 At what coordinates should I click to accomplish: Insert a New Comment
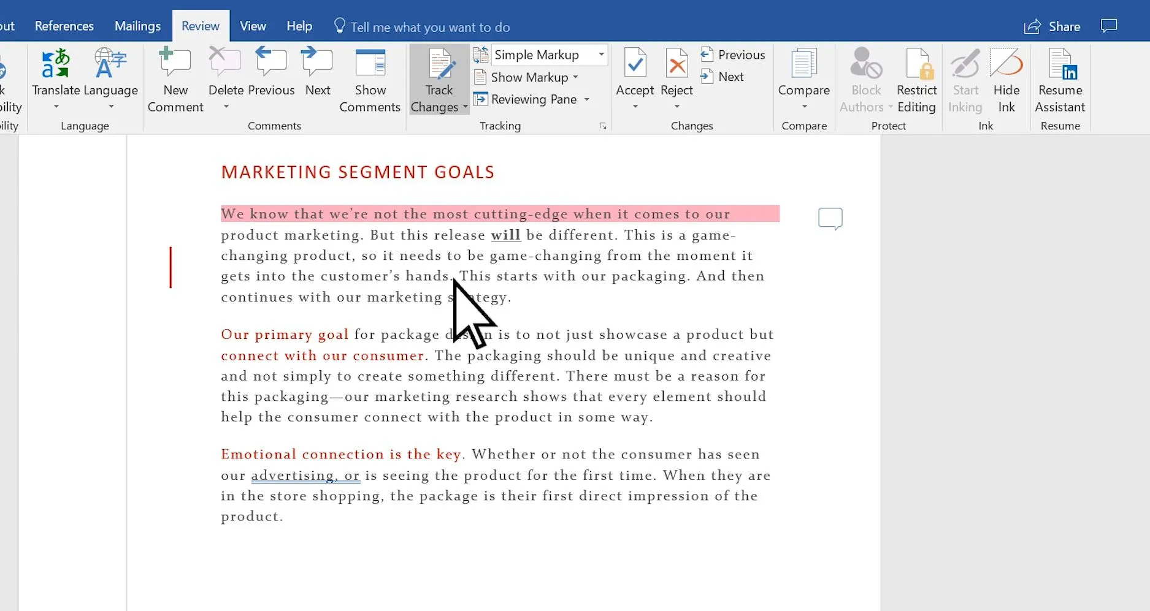pos(175,80)
